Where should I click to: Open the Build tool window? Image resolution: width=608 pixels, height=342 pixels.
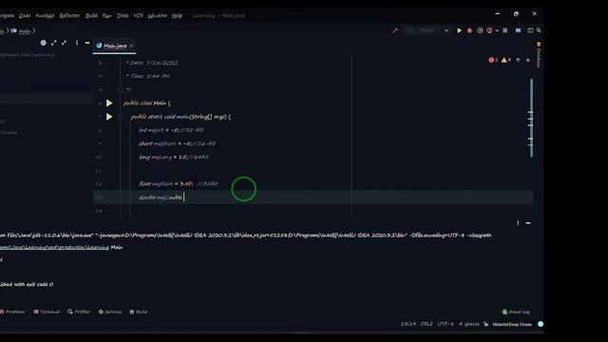[139, 312]
